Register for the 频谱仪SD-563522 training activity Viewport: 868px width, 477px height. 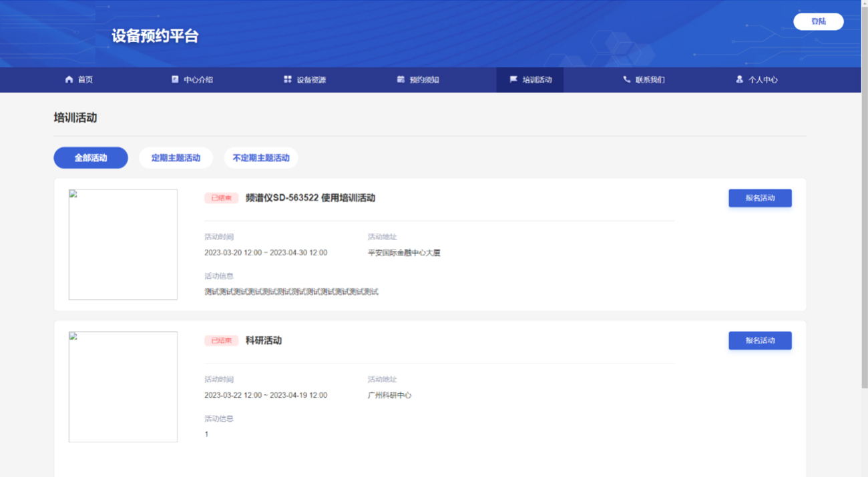pyautogui.click(x=760, y=198)
